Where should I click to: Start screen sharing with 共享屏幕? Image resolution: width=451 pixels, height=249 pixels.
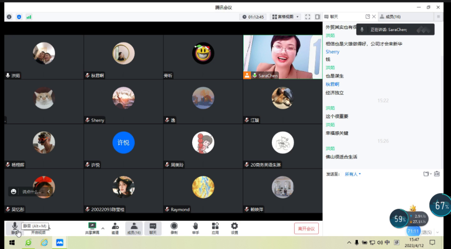(92, 228)
